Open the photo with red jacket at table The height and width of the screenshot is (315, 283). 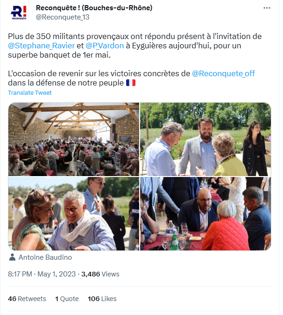coord(206,214)
